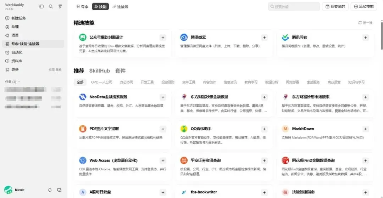Open 自动化 in sidebar

pos(33,52)
